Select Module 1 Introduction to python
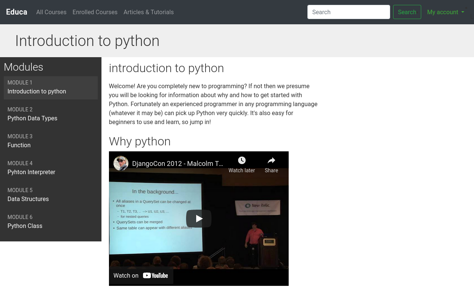This screenshot has width=474, height=287. point(51,87)
